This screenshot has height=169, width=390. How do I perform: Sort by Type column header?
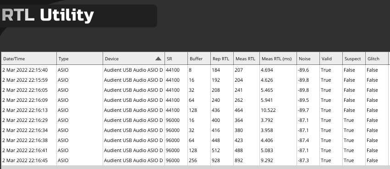tap(80, 59)
